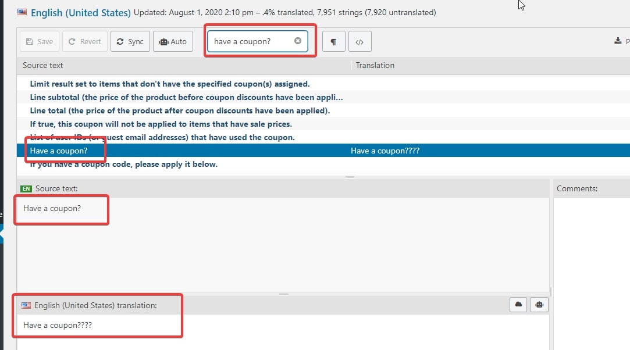Click the Revert arrow icon
Screen dimensions: 630x350
coord(72,41)
